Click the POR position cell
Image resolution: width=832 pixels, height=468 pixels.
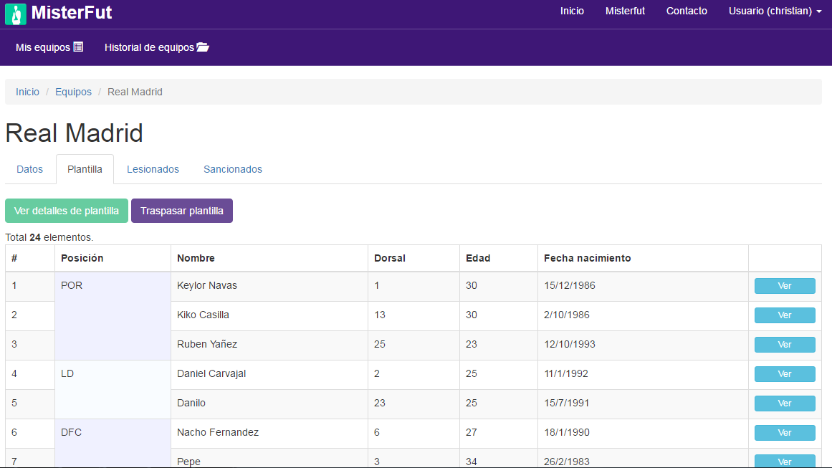pos(113,316)
